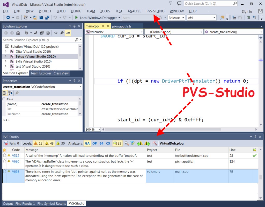
Task: Open Solution Explorer properties wrench
Action: 62,33
